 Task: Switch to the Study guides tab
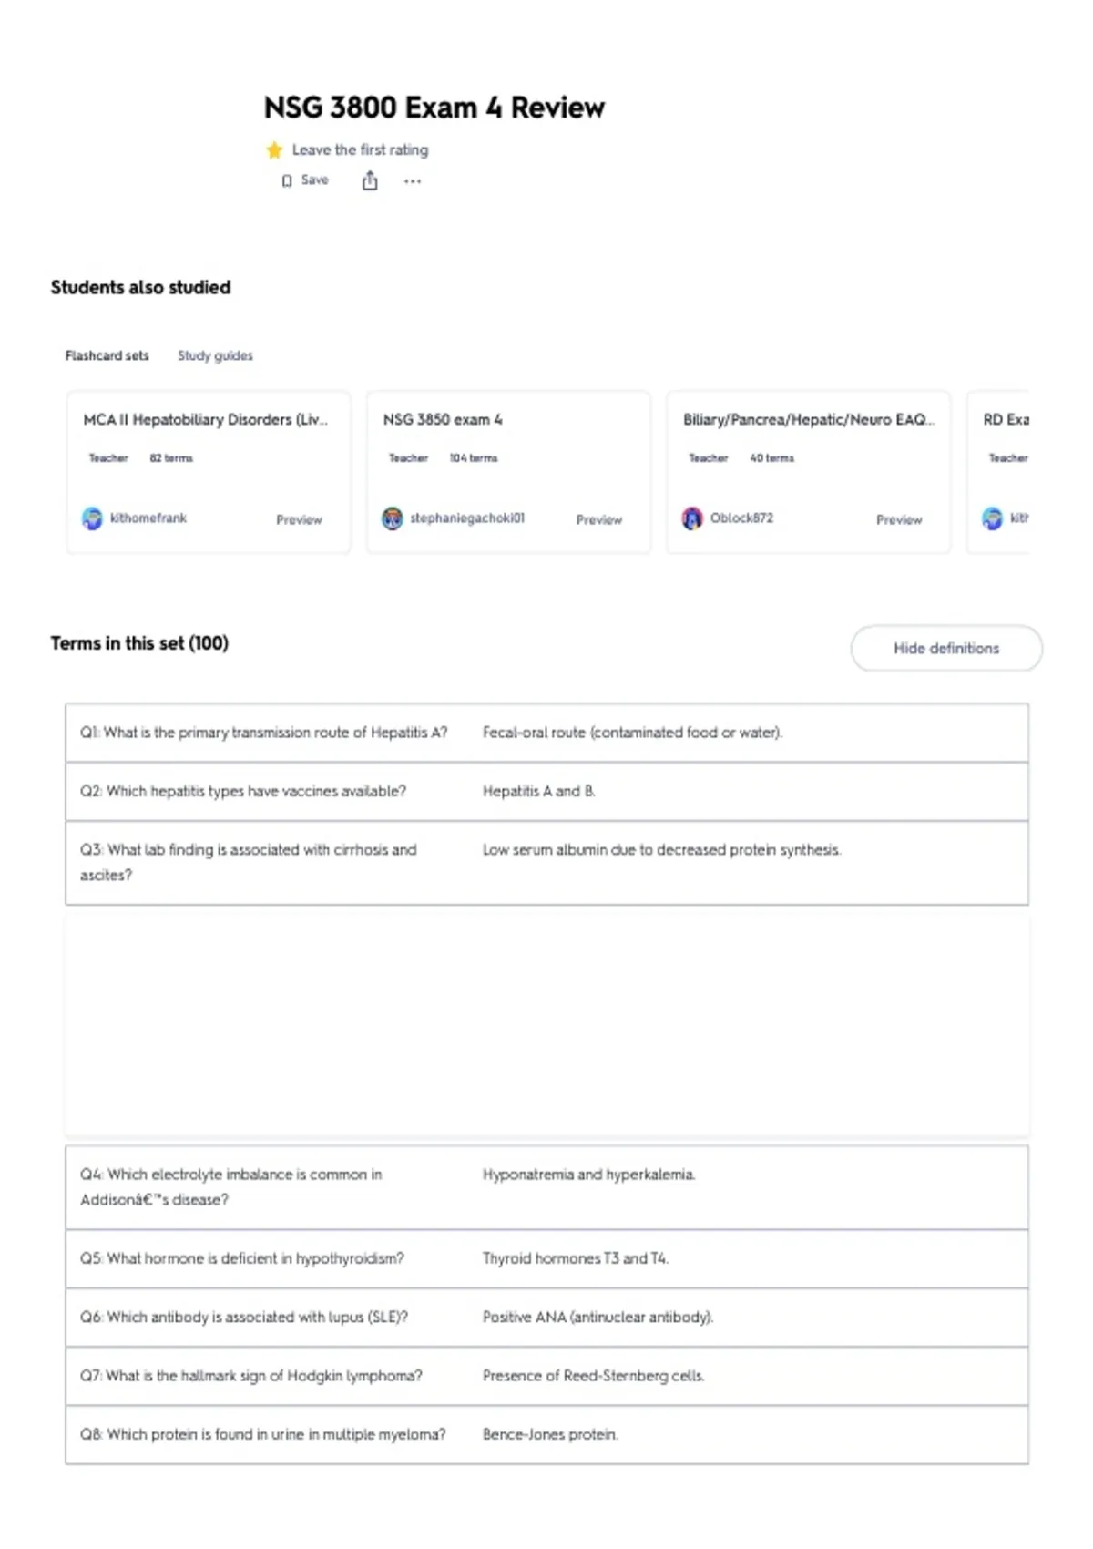point(215,355)
